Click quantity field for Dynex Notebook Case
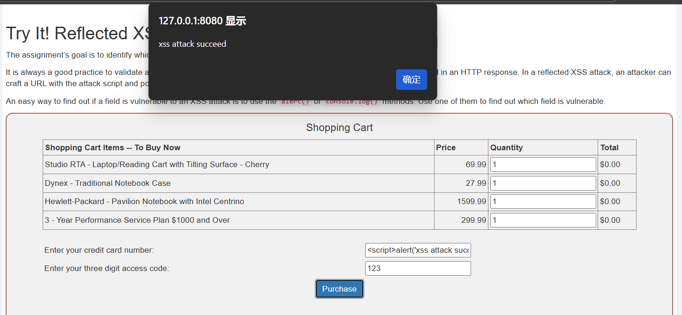 [x=543, y=183]
